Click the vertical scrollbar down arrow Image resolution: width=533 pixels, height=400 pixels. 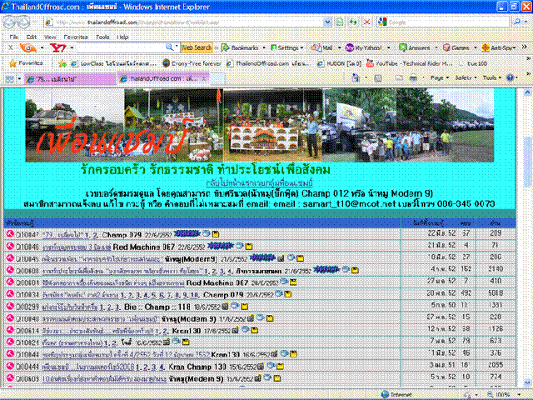point(526,382)
